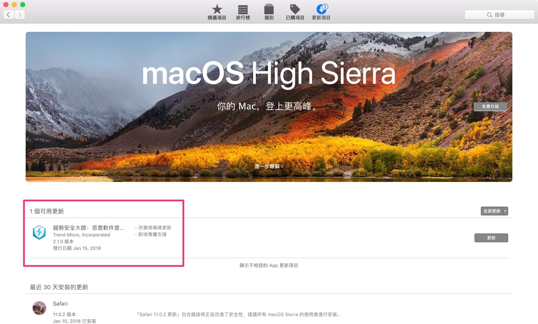Open the Categories (類別) tab
538x324 pixels.
pos(269,12)
